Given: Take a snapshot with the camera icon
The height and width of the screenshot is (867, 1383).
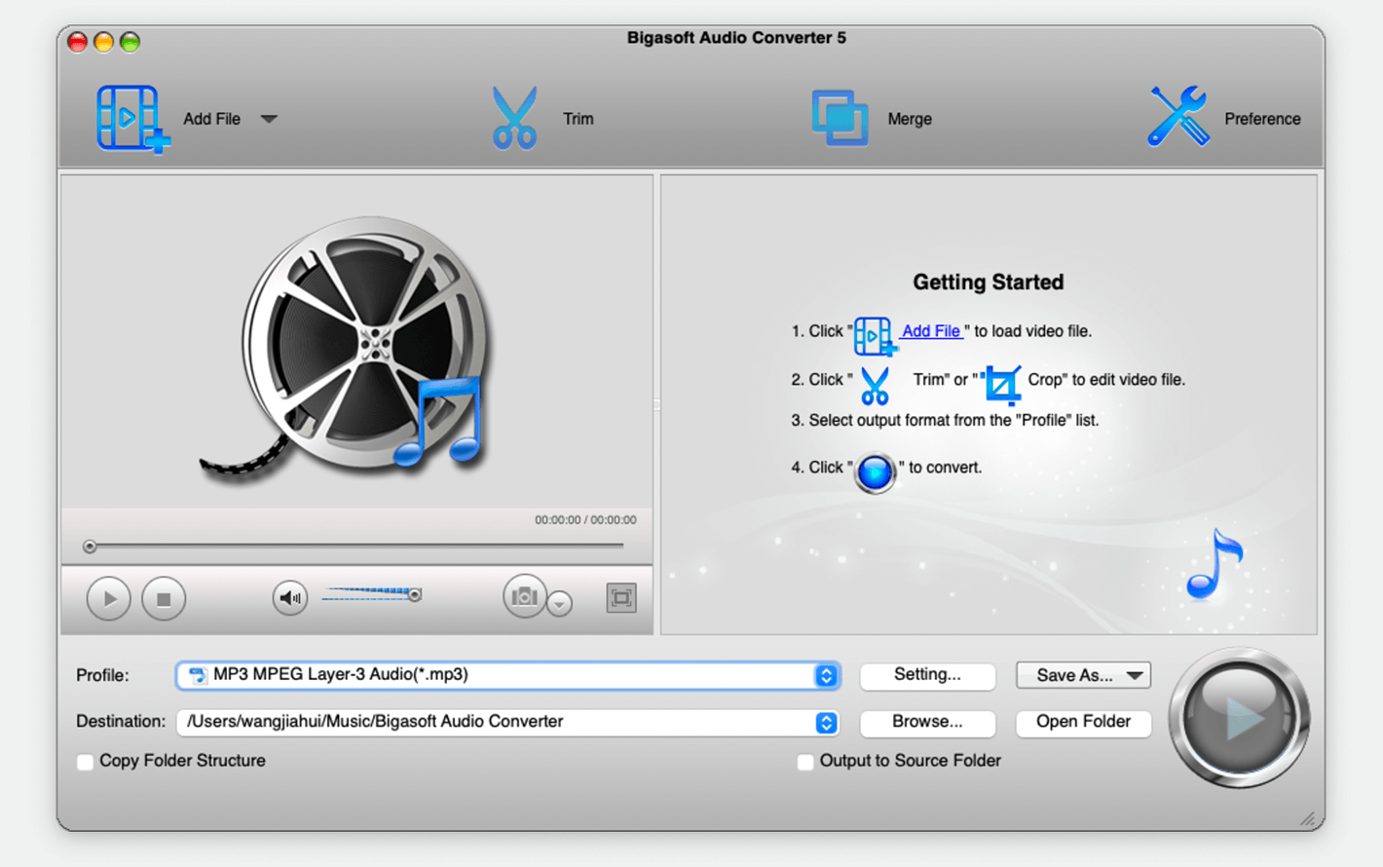Looking at the screenshot, I should 524,596.
